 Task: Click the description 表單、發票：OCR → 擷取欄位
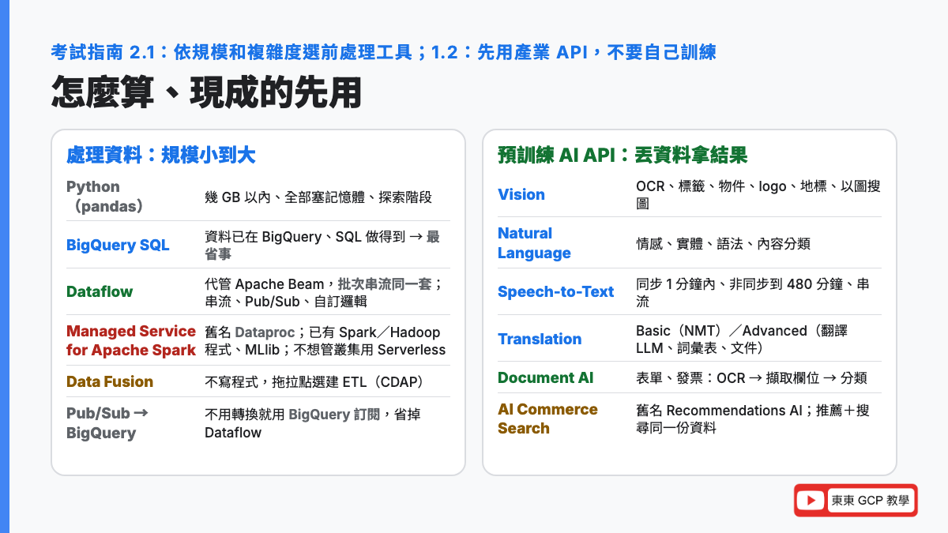pos(750,378)
